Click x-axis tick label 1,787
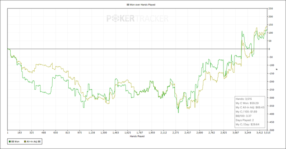 pyautogui.click(x=140, y=133)
